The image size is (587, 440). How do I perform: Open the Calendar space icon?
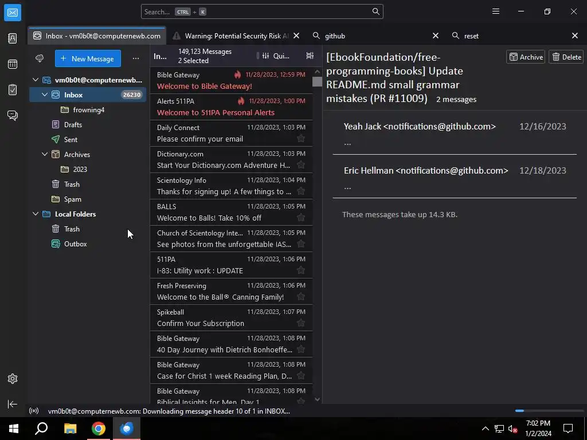[13, 64]
